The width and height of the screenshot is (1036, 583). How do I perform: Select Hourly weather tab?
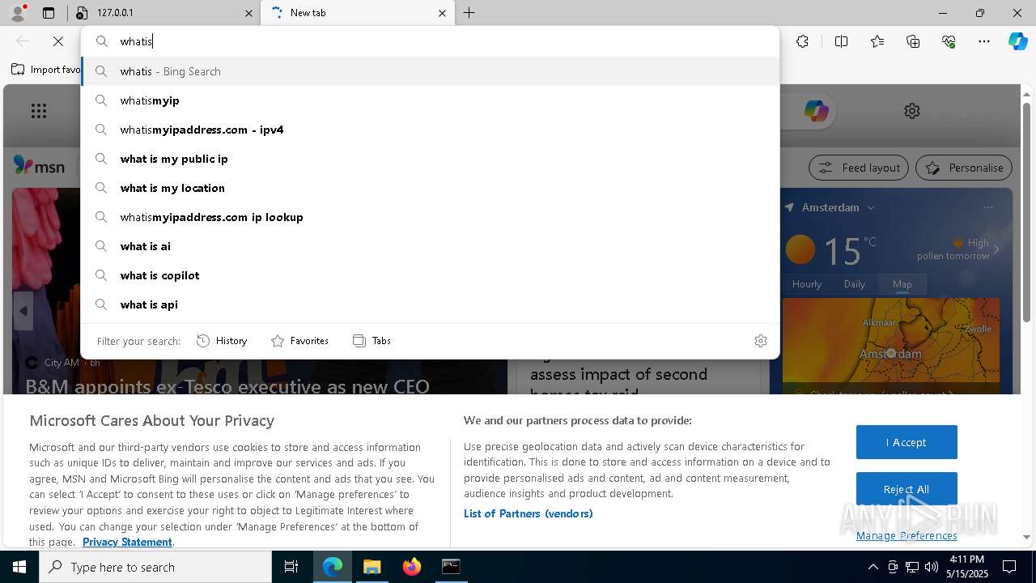point(807,284)
